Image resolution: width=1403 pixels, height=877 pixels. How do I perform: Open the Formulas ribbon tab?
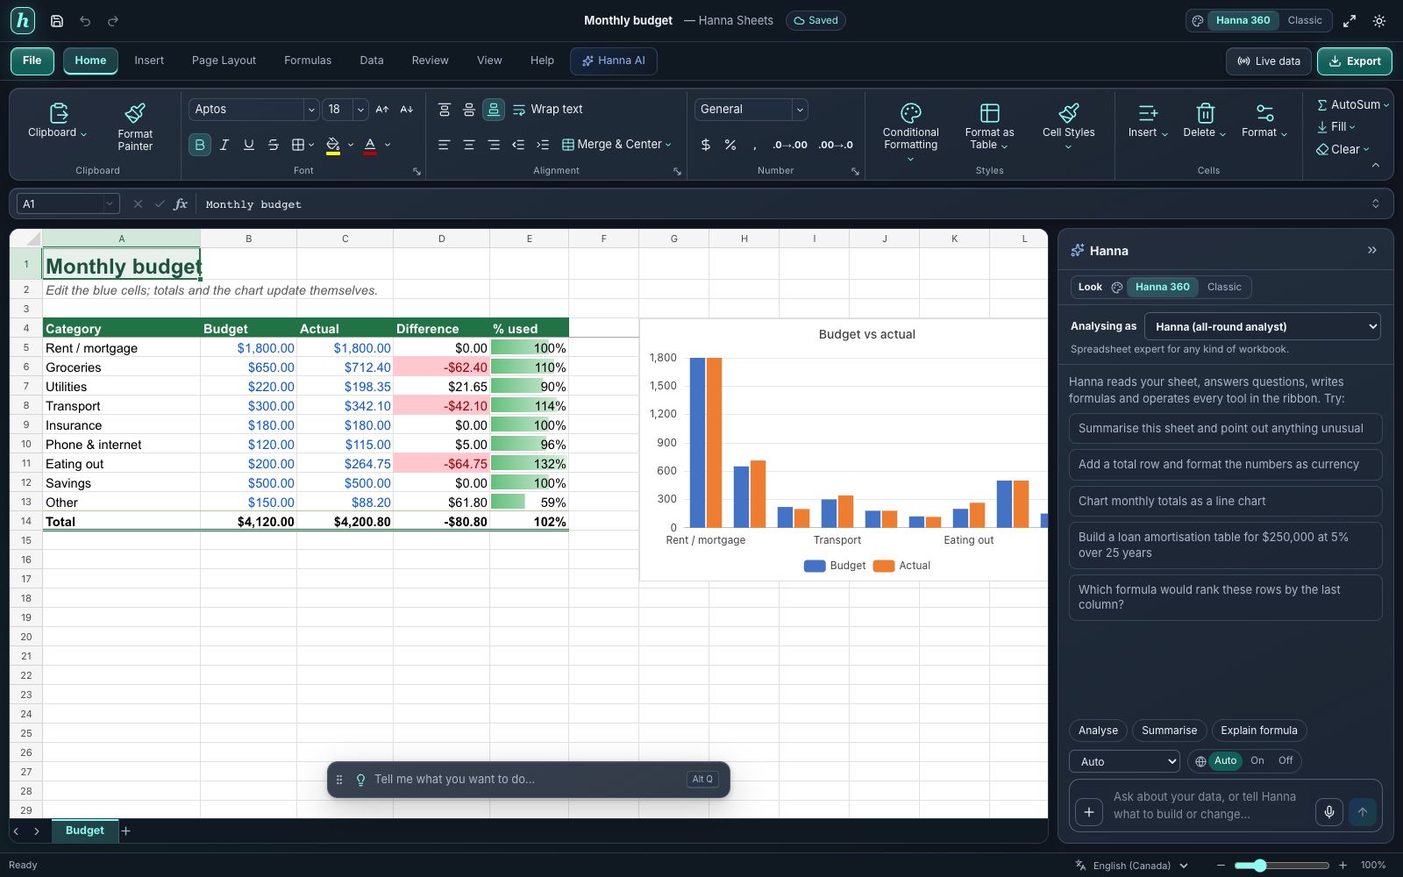pos(308,61)
